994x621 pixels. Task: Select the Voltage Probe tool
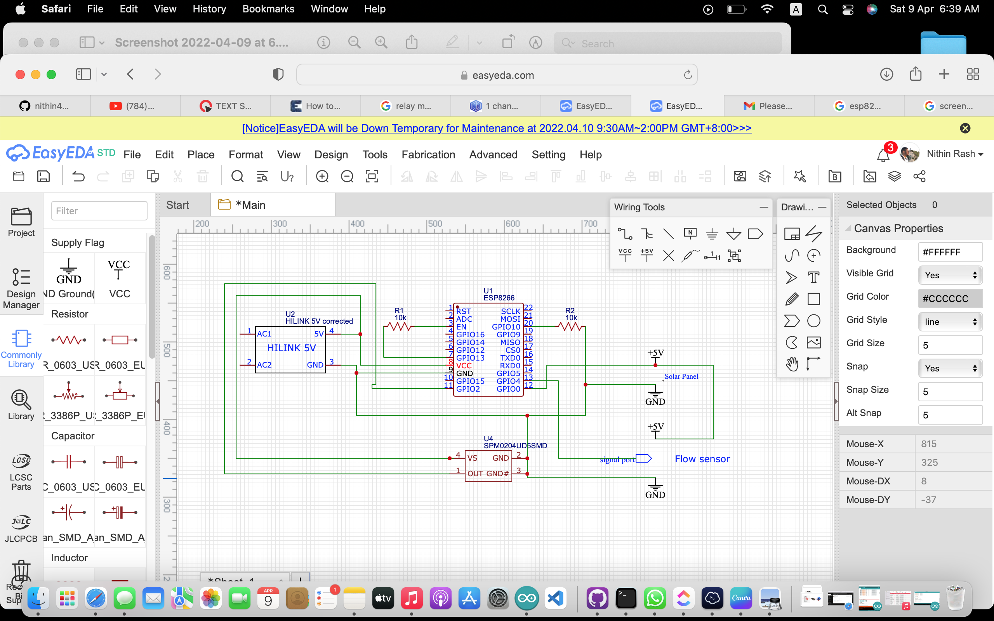point(690,255)
